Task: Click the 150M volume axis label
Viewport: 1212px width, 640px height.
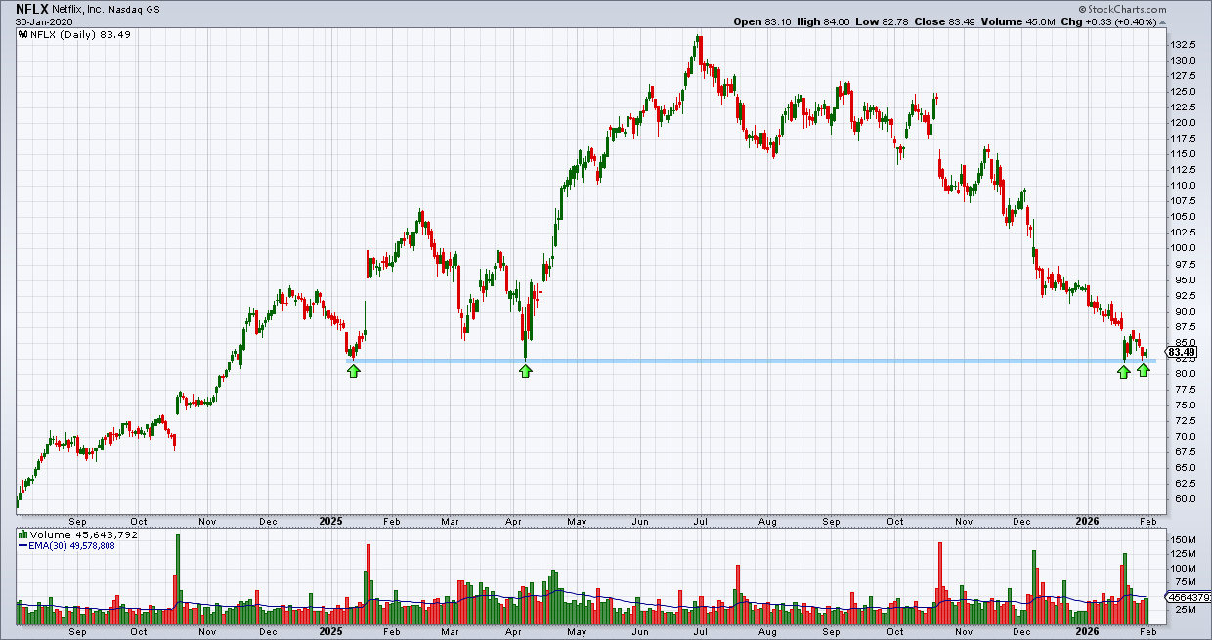Action: pyautogui.click(x=1182, y=540)
